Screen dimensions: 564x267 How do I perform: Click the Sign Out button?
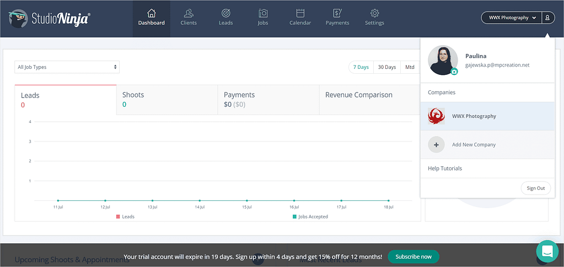[535, 188]
